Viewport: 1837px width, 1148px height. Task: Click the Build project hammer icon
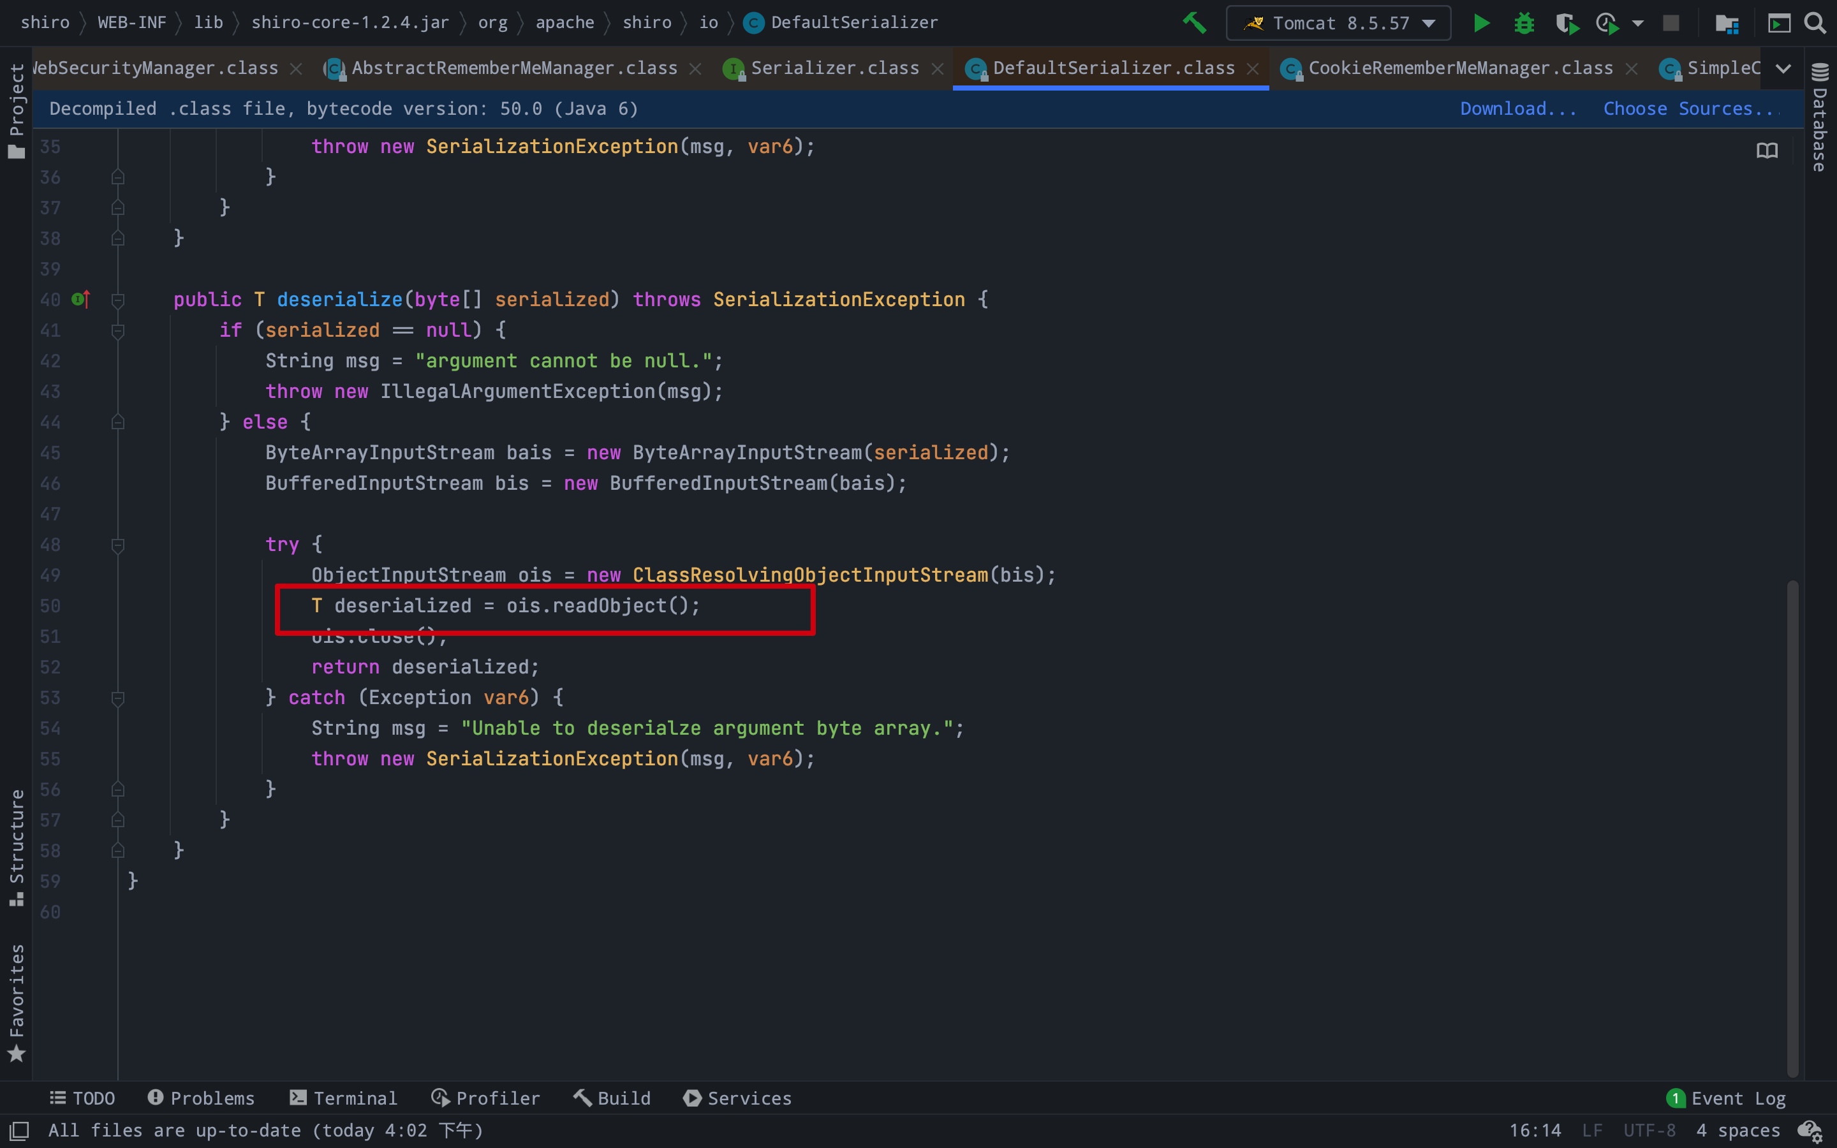pos(1194,23)
